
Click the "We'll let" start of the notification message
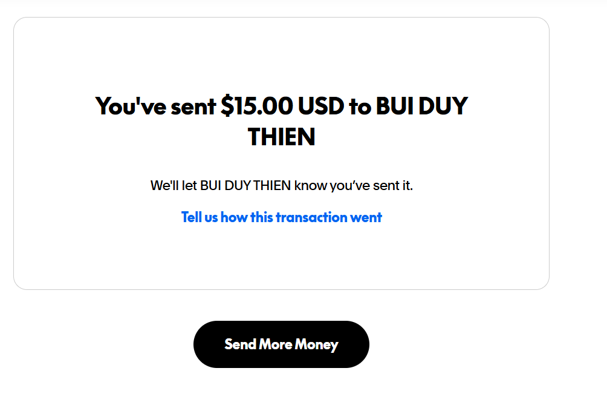173,186
